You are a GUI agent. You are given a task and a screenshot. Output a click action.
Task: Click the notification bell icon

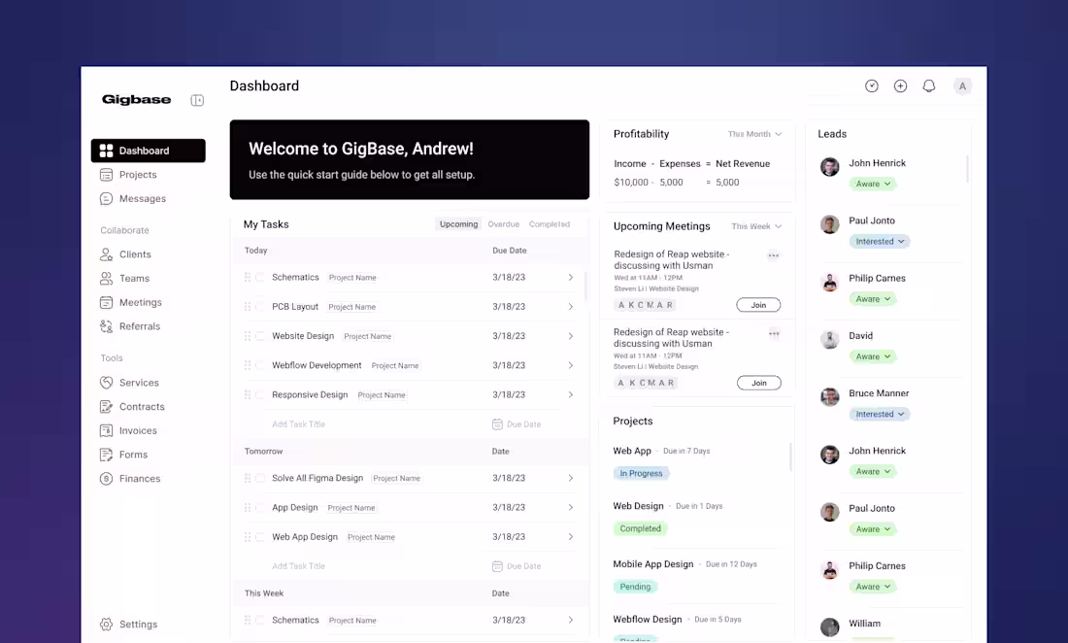coord(928,85)
